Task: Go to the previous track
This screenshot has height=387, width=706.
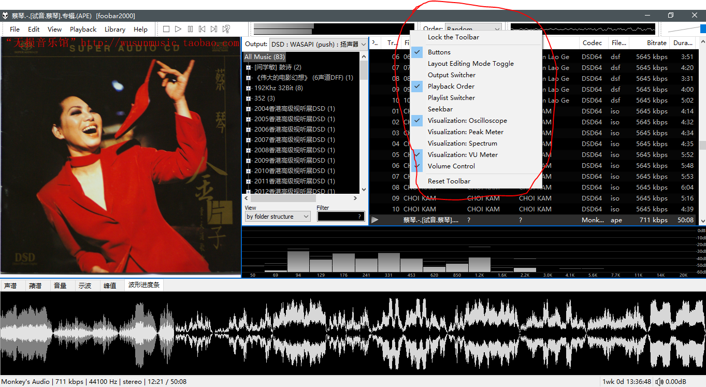Action: (202, 30)
